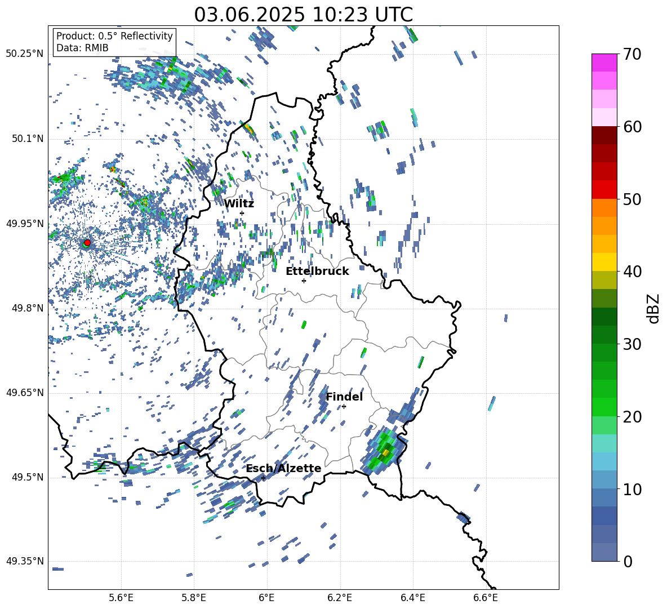
Task: Click the magenta top colorbar segment
Action: 604,63
